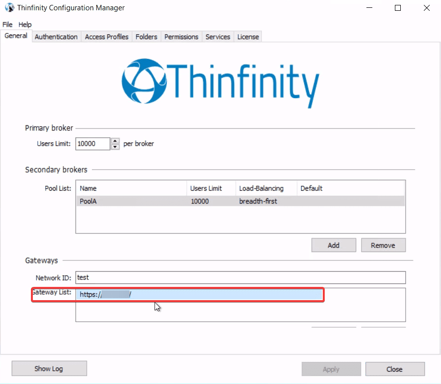Decrease Users Limit using the down spinner arrow
441x384 pixels.
coord(115,146)
